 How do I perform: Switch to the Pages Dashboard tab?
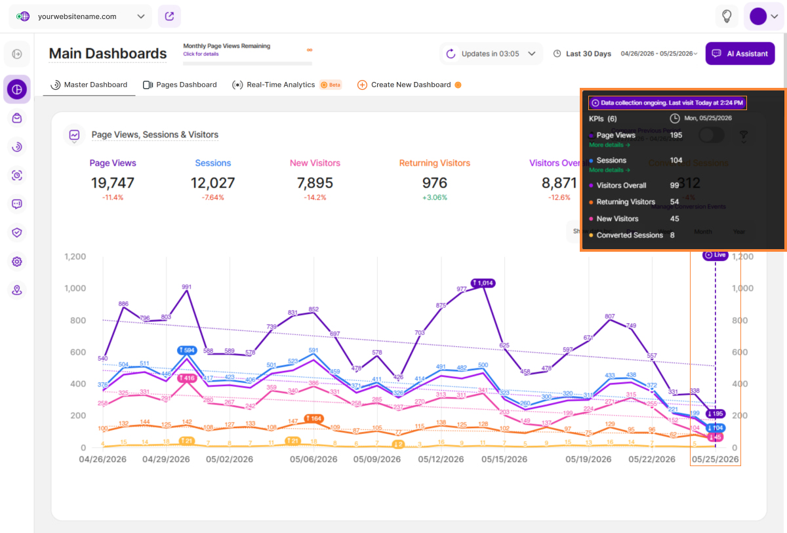coord(180,85)
